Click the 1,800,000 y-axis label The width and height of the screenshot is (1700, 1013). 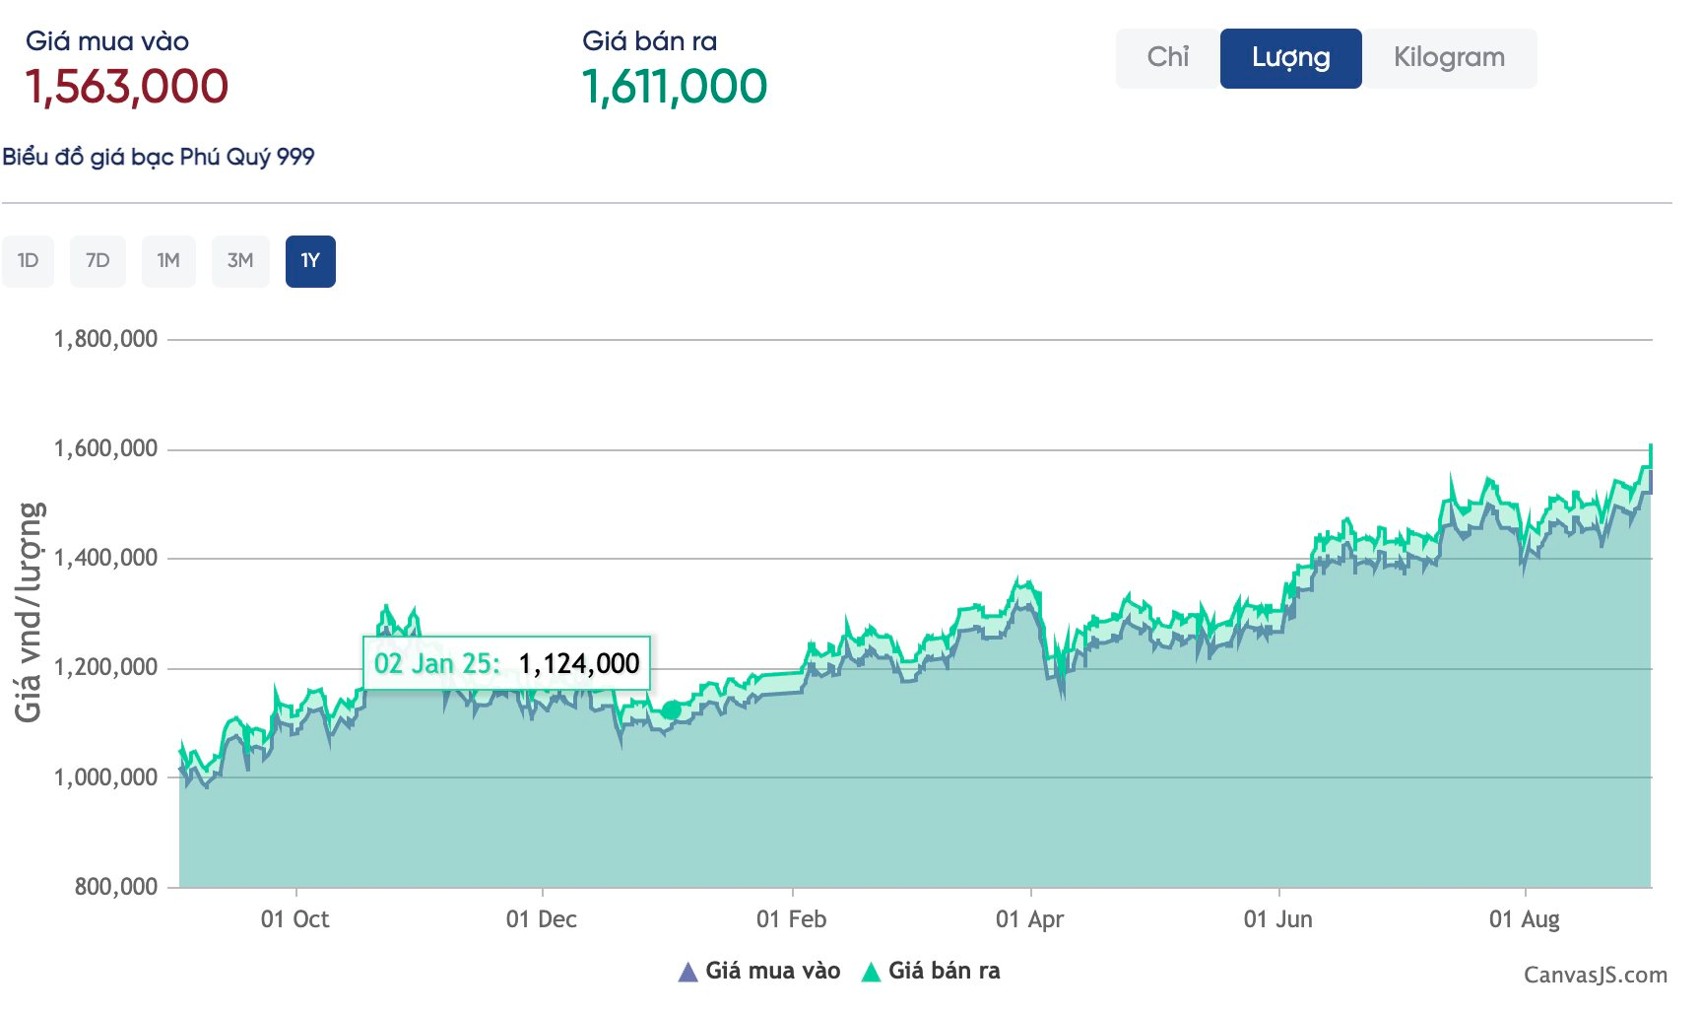105,339
